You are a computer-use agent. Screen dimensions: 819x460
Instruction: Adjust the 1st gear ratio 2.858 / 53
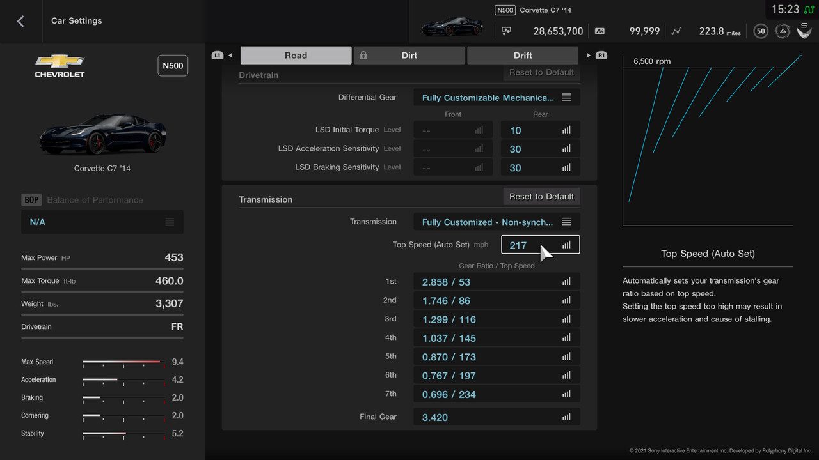click(497, 282)
